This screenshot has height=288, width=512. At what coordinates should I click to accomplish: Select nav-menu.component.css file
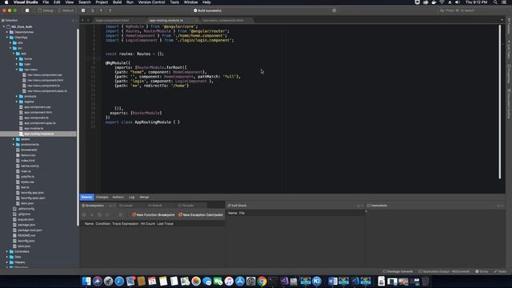click(45, 74)
